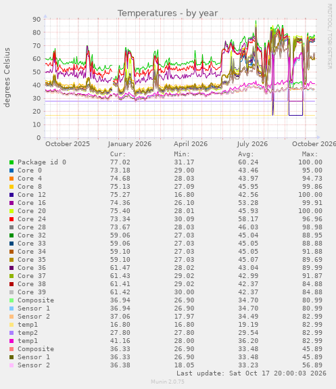Click the 'Max:' column header
336x389 pixels.
pyautogui.click(x=310, y=154)
